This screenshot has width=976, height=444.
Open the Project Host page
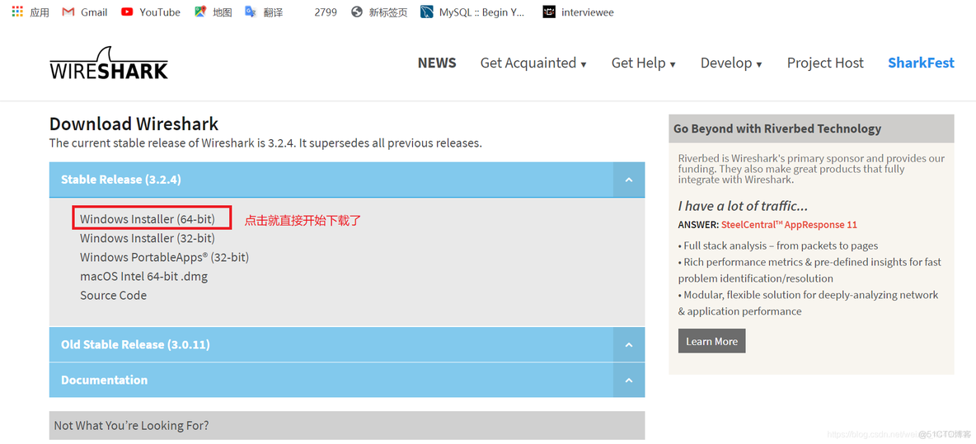pyautogui.click(x=825, y=63)
